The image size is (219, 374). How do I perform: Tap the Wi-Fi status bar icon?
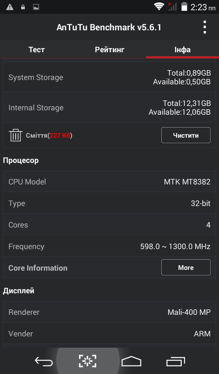coord(159,7)
